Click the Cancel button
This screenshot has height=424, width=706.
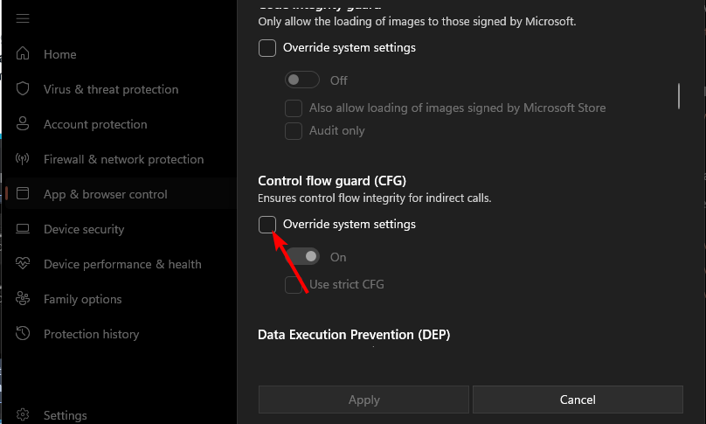point(578,400)
